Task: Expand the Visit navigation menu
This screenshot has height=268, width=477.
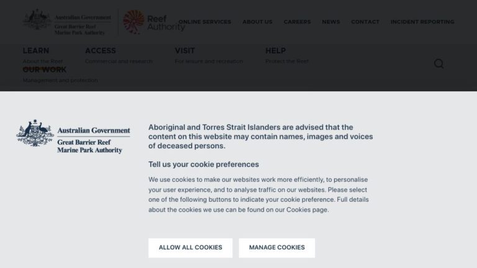Action: [184, 51]
